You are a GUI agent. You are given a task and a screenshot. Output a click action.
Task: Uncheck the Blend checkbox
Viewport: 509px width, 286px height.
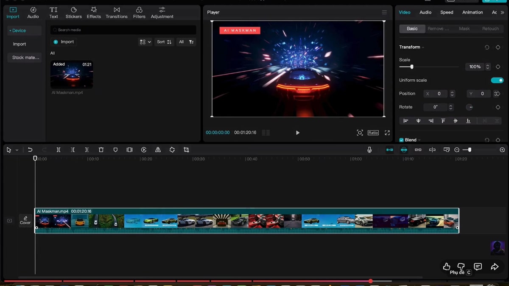pos(402,140)
